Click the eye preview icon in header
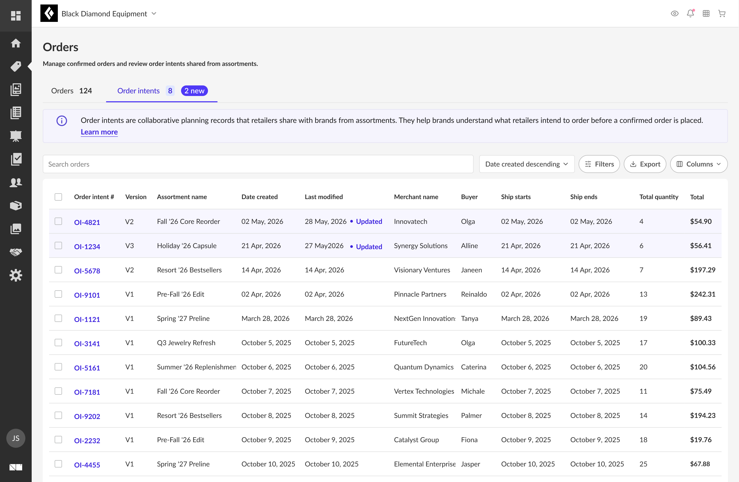The height and width of the screenshot is (482, 739). click(x=674, y=14)
